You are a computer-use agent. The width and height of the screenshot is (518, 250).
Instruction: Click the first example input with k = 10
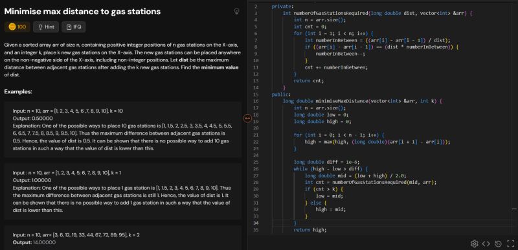click(x=68, y=111)
